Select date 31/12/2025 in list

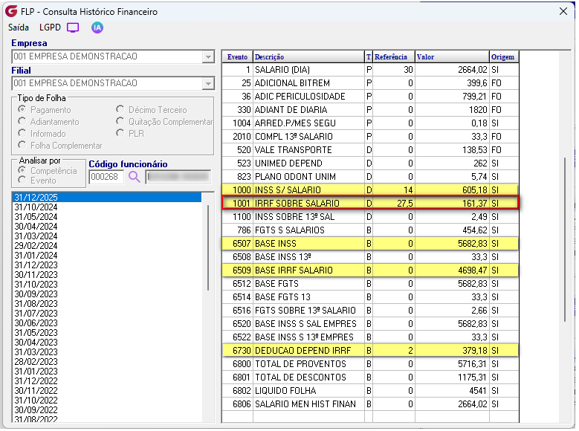(107, 197)
